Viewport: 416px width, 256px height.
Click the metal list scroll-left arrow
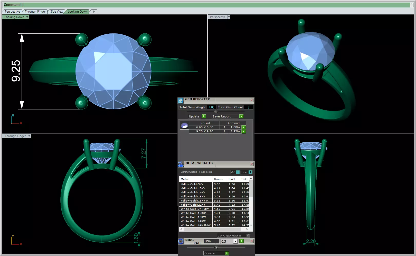[182, 229]
